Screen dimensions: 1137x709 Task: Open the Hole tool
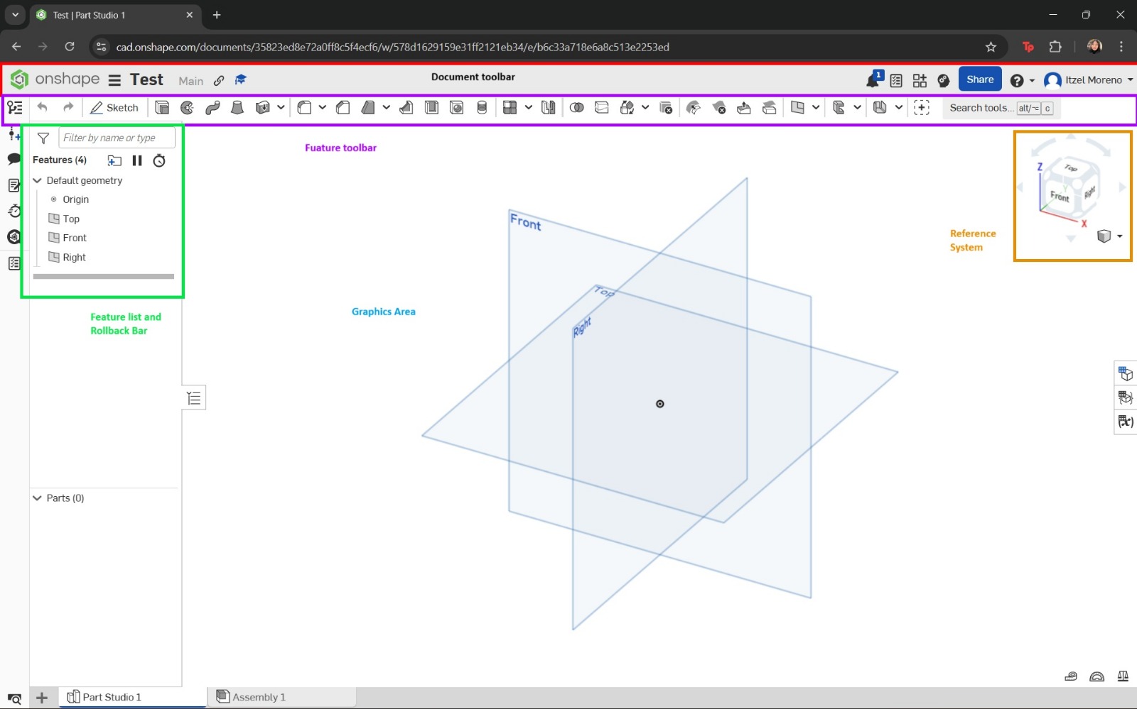[456, 107]
